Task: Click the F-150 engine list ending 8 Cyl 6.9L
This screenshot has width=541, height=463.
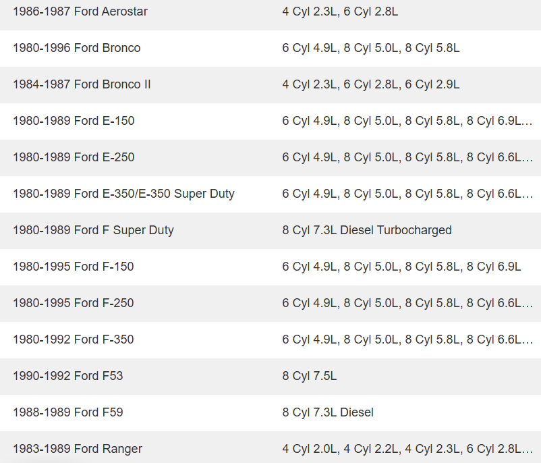Action: tap(401, 267)
